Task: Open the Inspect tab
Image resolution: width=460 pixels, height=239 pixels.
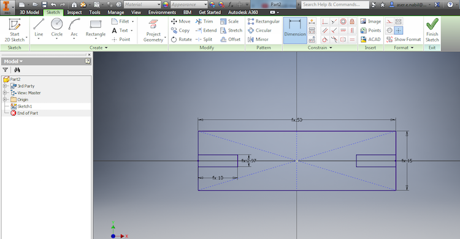Action: click(x=74, y=12)
